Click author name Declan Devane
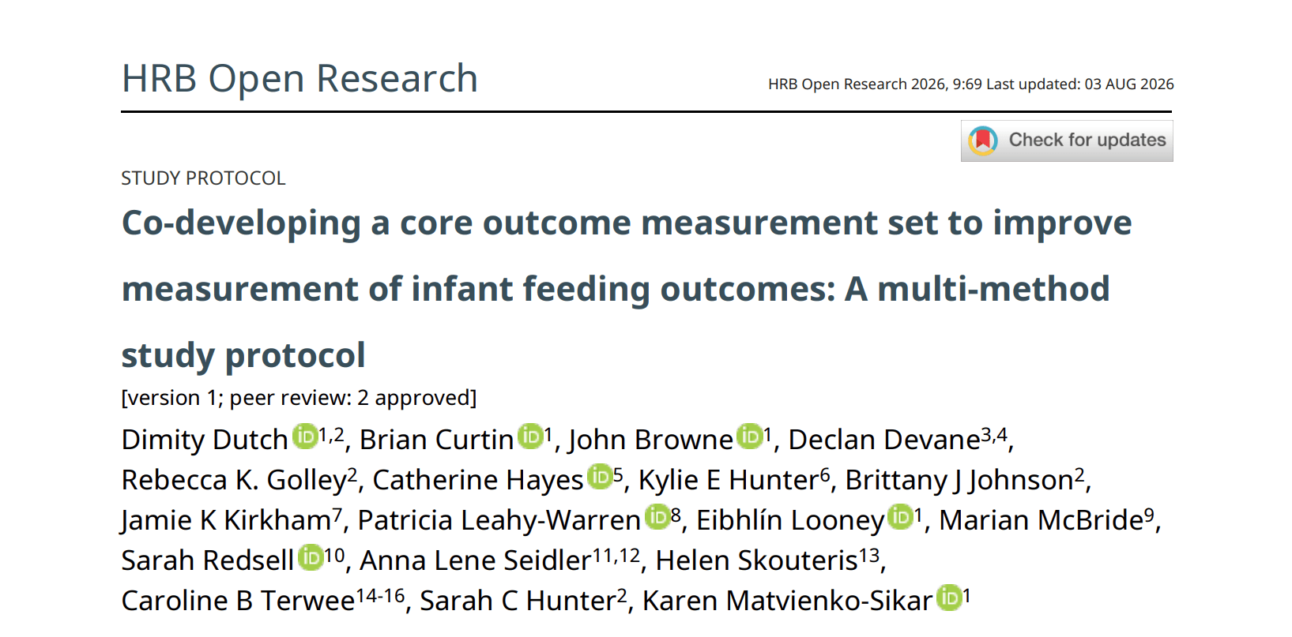 coord(884,440)
